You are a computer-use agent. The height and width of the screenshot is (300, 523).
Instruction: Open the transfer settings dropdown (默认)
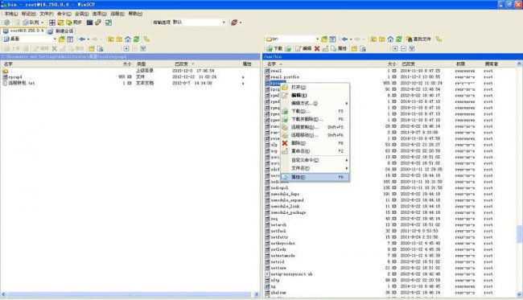point(199,23)
